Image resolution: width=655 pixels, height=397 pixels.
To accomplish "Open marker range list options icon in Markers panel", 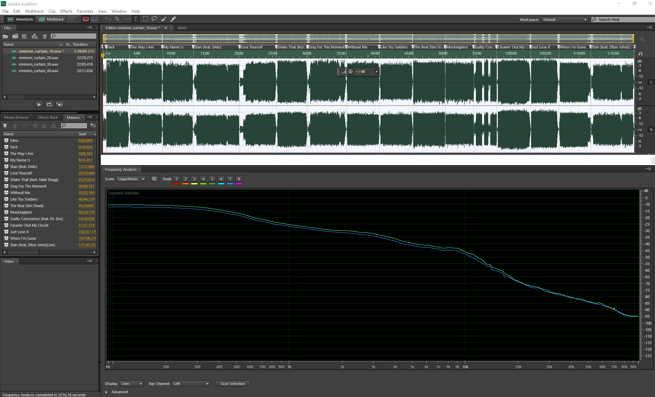I will point(93,126).
